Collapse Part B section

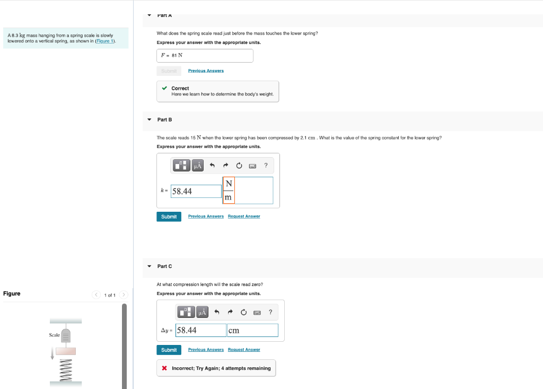click(149, 119)
